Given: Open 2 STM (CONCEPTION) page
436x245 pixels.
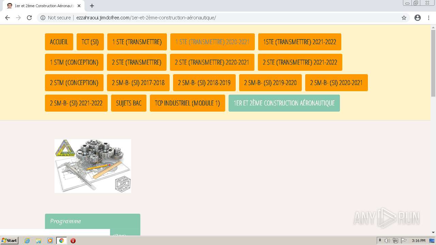Looking at the screenshot, I should [x=74, y=83].
